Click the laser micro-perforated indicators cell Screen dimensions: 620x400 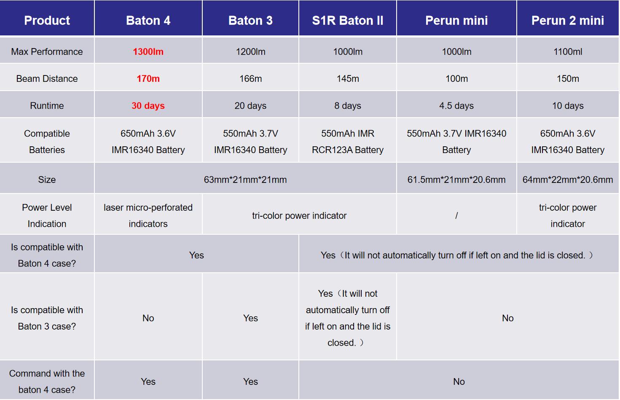(148, 215)
